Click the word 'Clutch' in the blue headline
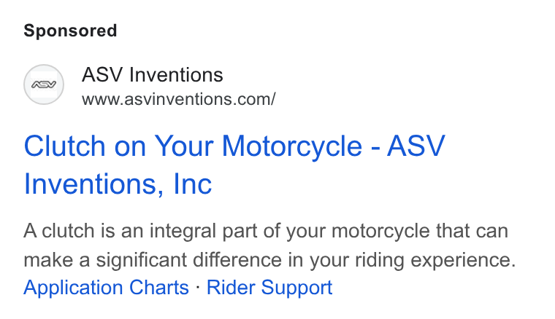Image resolution: width=555 pixels, height=319 pixels. coord(65,146)
